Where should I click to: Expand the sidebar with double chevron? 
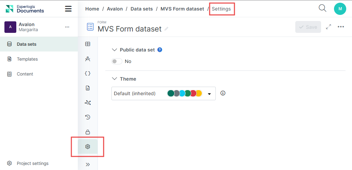click(x=88, y=165)
